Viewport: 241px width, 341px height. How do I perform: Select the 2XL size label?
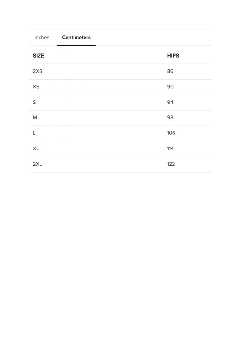click(x=37, y=164)
